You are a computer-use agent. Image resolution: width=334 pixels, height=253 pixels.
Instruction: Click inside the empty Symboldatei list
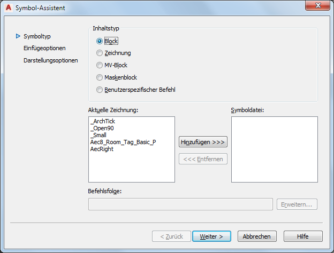click(274, 149)
